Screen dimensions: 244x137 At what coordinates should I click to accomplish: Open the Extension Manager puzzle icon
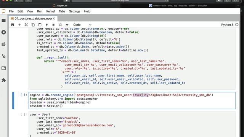click(3, 80)
